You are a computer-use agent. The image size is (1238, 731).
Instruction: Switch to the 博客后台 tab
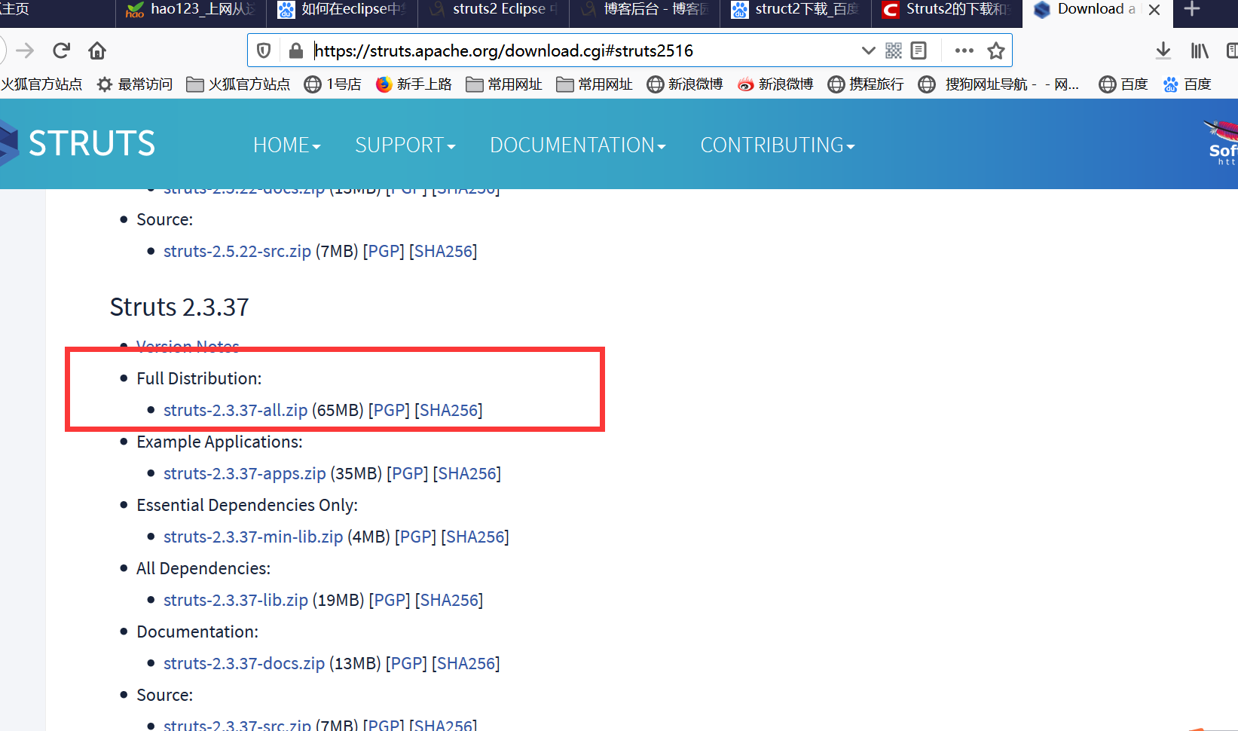point(644,9)
